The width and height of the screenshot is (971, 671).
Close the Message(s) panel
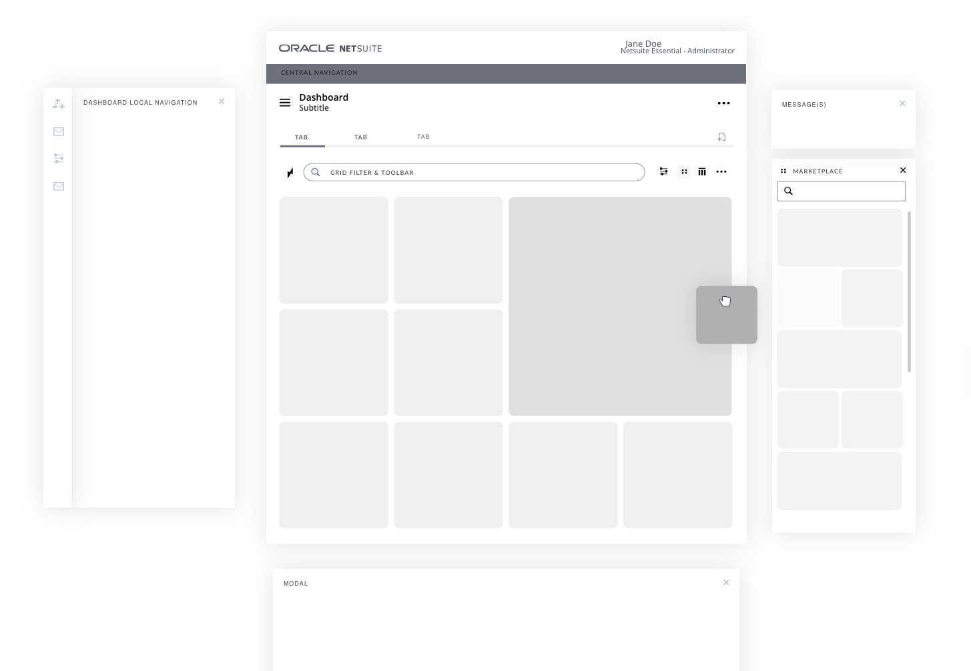pos(902,103)
